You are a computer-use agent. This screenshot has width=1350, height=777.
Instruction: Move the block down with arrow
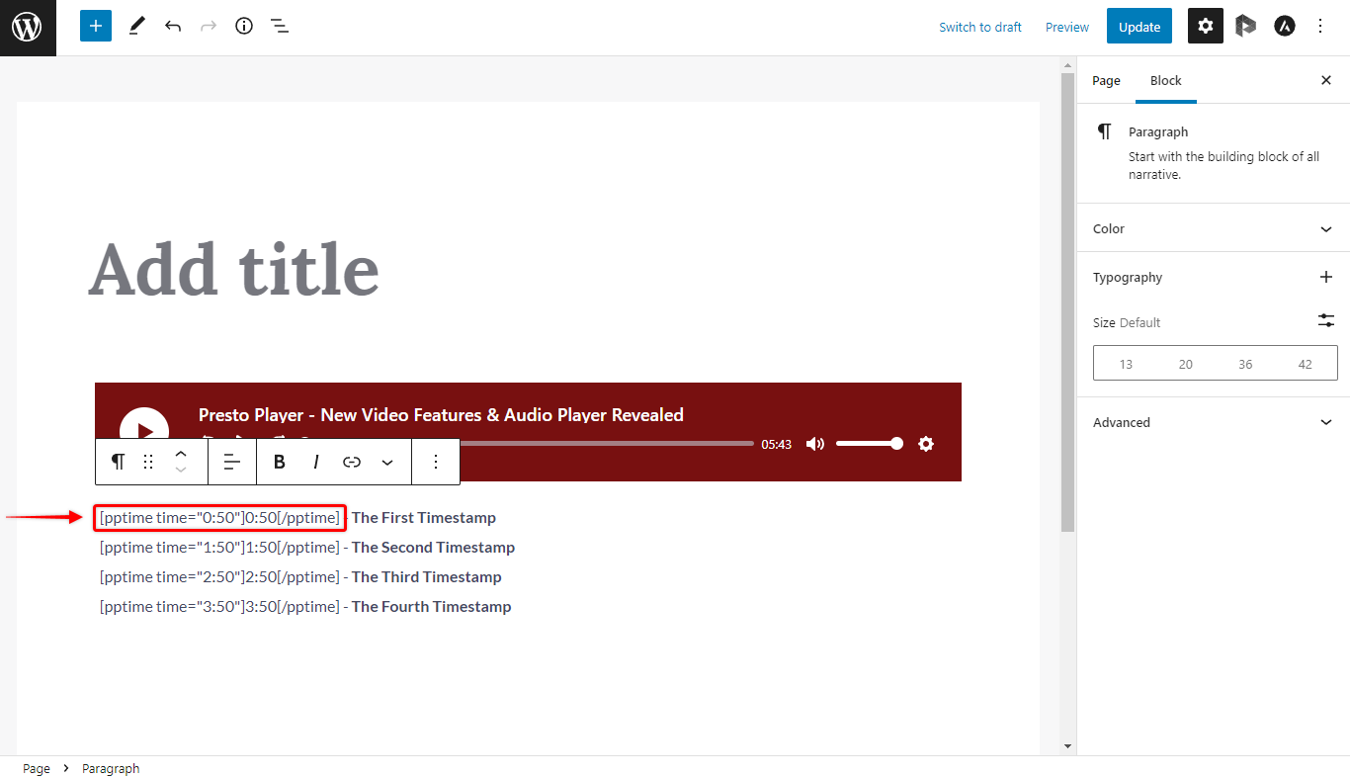[x=181, y=470]
